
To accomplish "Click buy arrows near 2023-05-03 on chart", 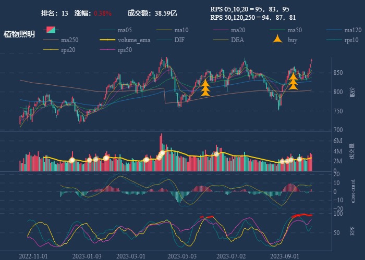I will pos(205,88).
